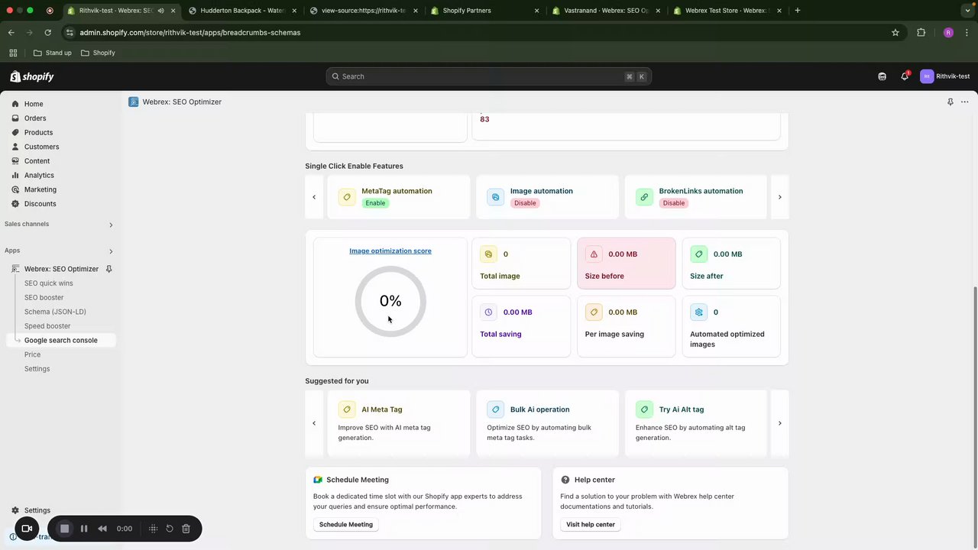Focus the Shopify search field
This screenshot has height=550, width=978.
tap(488, 76)
